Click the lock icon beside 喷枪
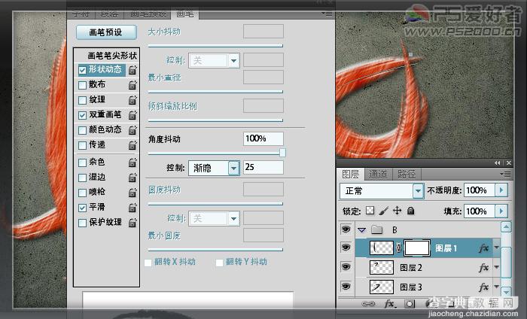The image size is (527, 319). 133,193
